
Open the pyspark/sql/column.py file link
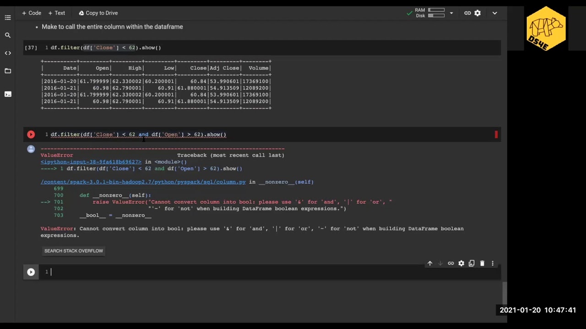tap(143, 182)
